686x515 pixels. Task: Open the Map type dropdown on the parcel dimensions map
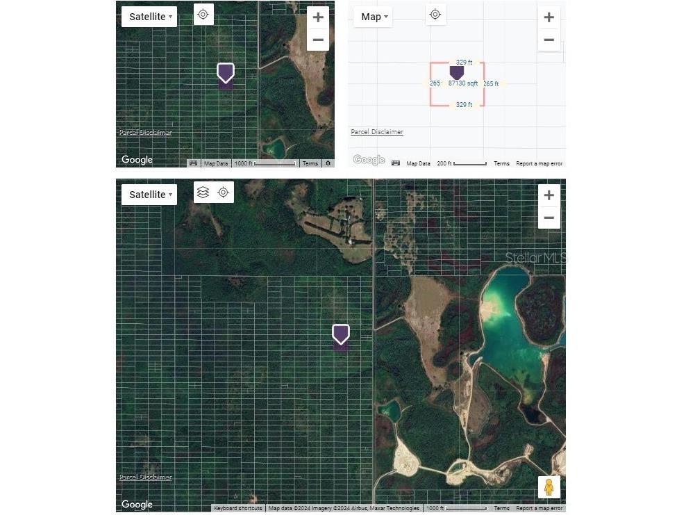[x=375, y=17]
